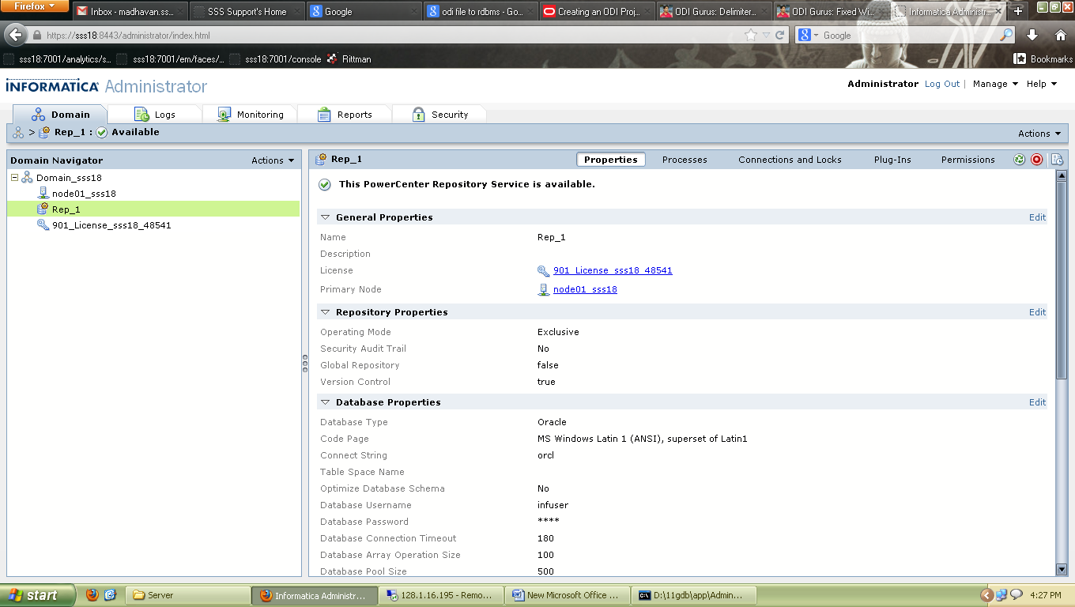Open the Rittman bookmark

tap(349, 58)
